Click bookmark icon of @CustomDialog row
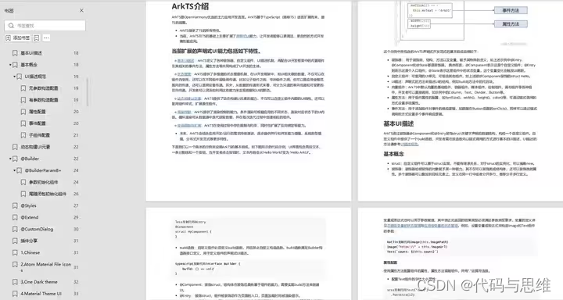 tap(15, 229)
